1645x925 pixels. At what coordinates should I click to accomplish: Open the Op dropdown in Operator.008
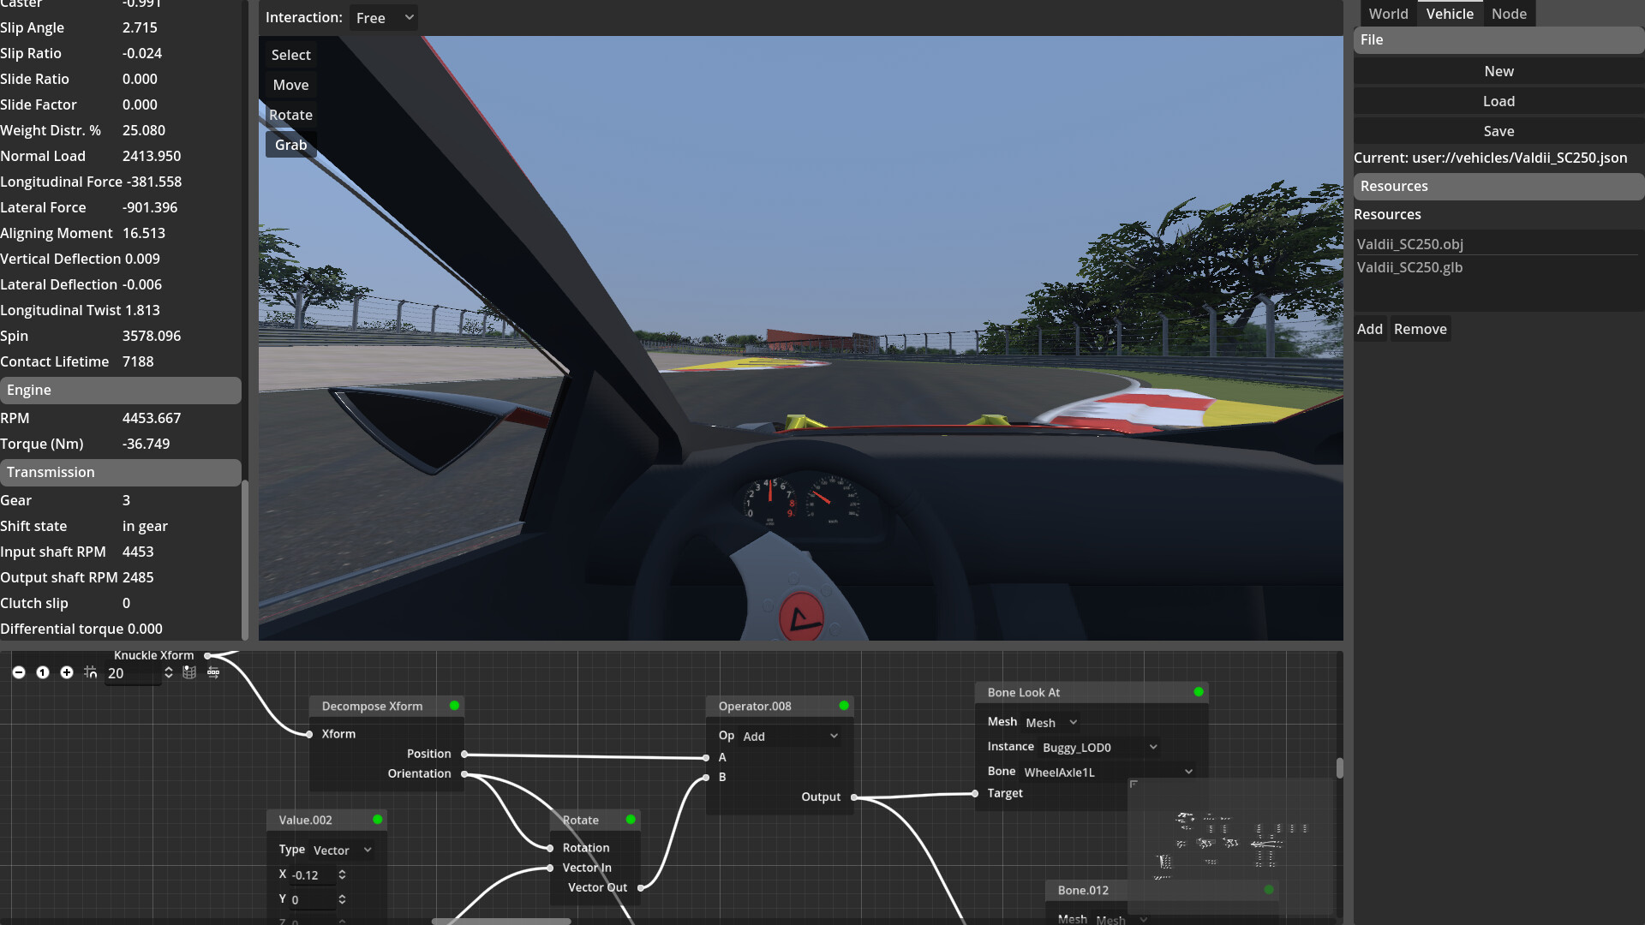[790, 735]
